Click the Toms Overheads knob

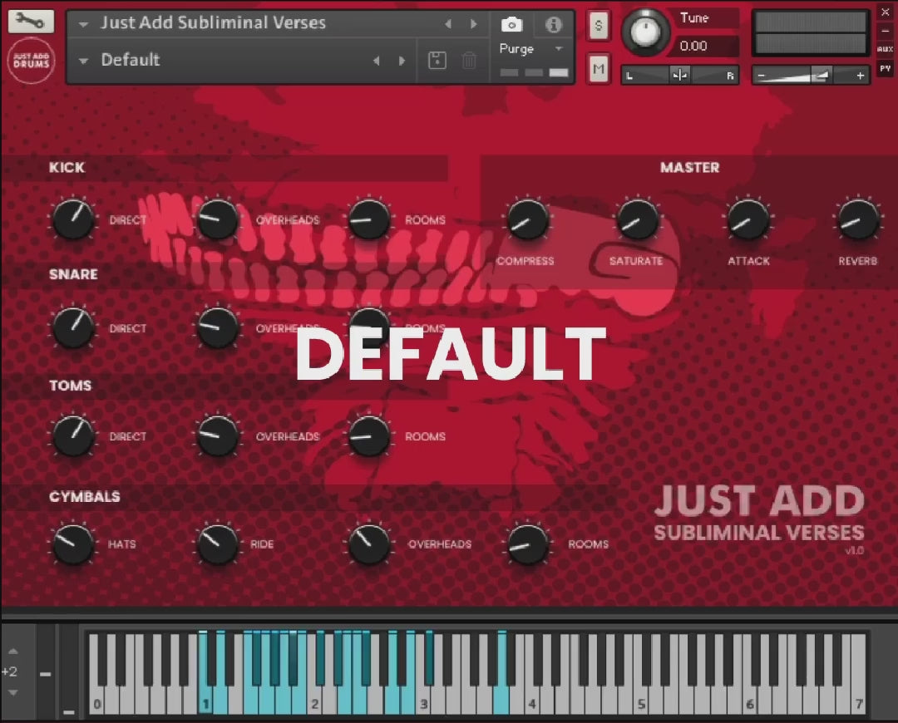coord(218,435)
